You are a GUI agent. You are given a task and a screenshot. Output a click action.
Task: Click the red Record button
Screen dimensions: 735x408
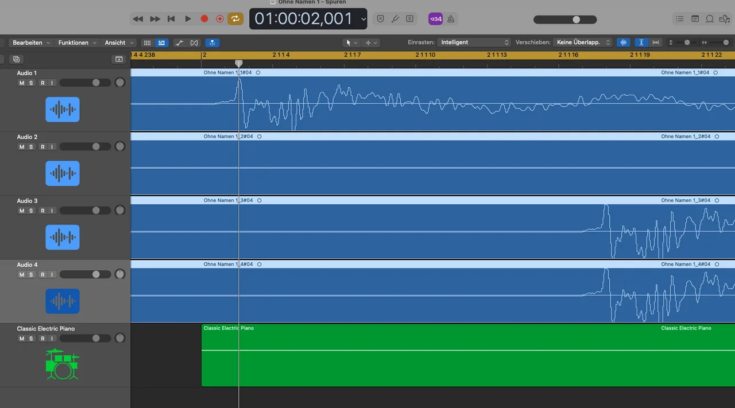coord(204,19)
